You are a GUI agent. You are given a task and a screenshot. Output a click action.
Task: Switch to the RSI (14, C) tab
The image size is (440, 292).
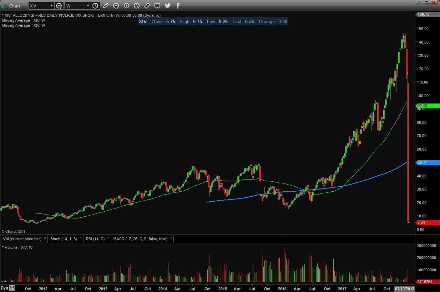coord(95,239)
